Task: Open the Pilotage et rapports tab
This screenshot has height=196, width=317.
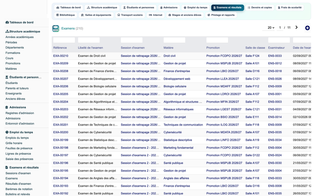Action: [x=221, y=15]
